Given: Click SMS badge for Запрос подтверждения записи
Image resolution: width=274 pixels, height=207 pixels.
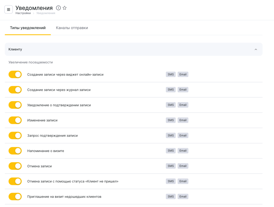Looking at the screenshot, I should [x=171, y=135].
